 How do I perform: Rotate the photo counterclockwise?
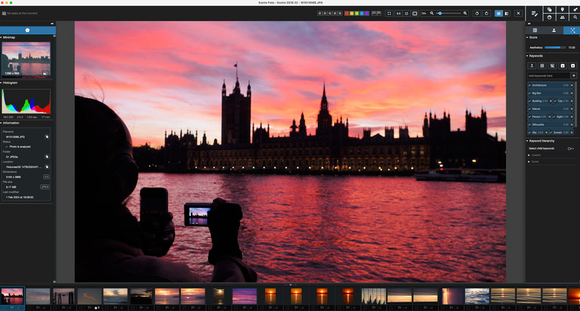point(477,13)
